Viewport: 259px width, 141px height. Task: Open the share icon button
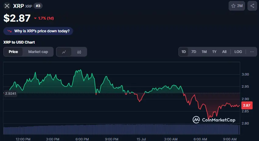pos(252,6)
